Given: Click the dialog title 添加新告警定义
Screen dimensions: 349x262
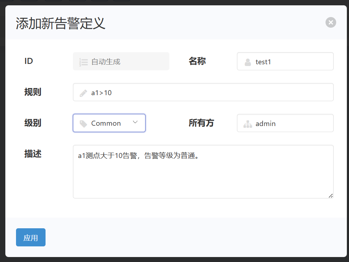Looking at the screenshot, I should (x=60, y=23).
